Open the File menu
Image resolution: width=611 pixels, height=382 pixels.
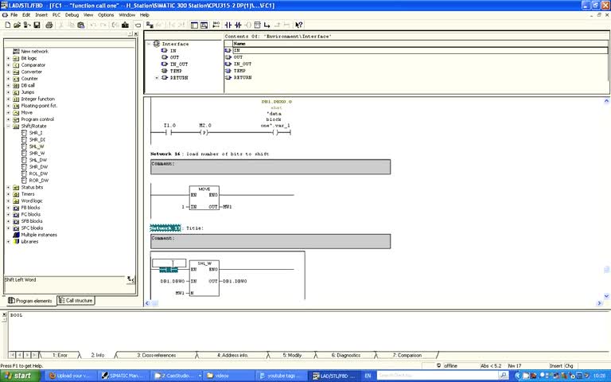[14, 15]
